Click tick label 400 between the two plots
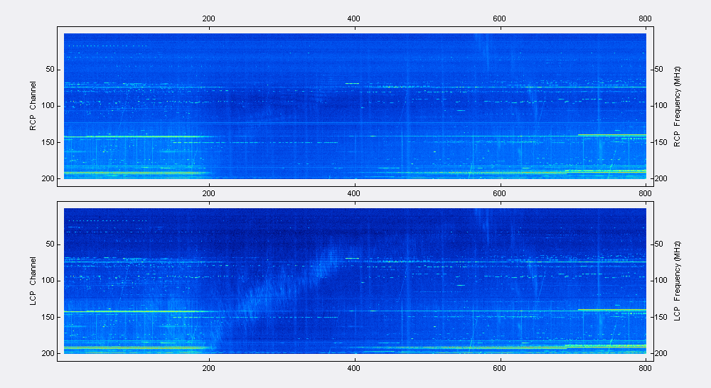Image resolution: width=711 pixels, height=388 pixels. point(353,193)
